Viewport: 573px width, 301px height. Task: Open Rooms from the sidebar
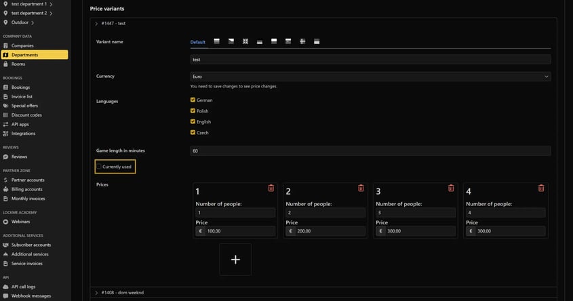point(18,64)
